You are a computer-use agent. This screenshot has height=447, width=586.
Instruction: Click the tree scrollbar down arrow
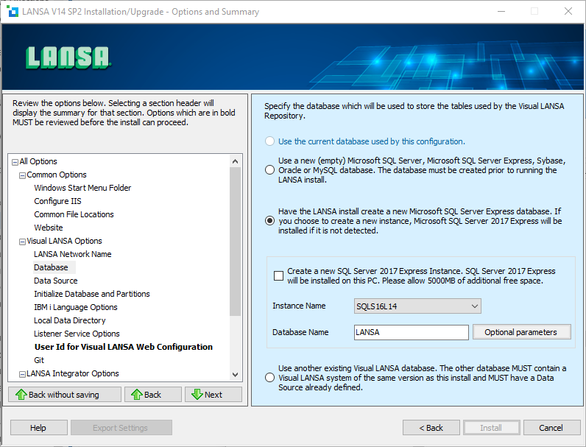[x=235, y=375]
